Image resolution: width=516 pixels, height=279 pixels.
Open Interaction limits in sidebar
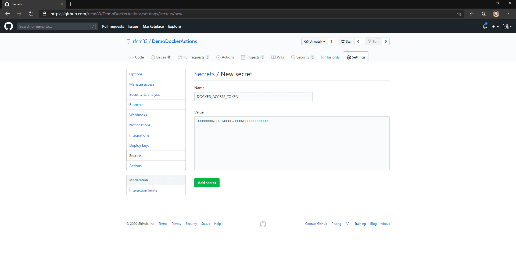(156, 190)
